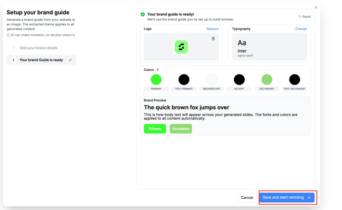342x210 pixels.
Task: Select step 2 Your brand Guide is ready
Action: tap(41, 60)
